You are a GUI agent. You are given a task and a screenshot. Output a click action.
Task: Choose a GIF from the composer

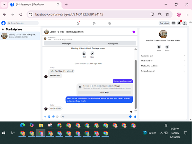(58, 116)
